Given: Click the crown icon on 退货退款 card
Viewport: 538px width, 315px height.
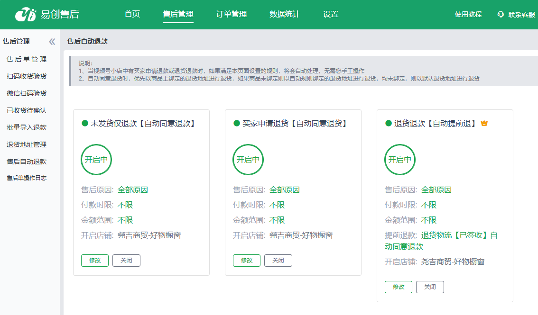Looking at the screenshot, I should click(x=484, y=124).
